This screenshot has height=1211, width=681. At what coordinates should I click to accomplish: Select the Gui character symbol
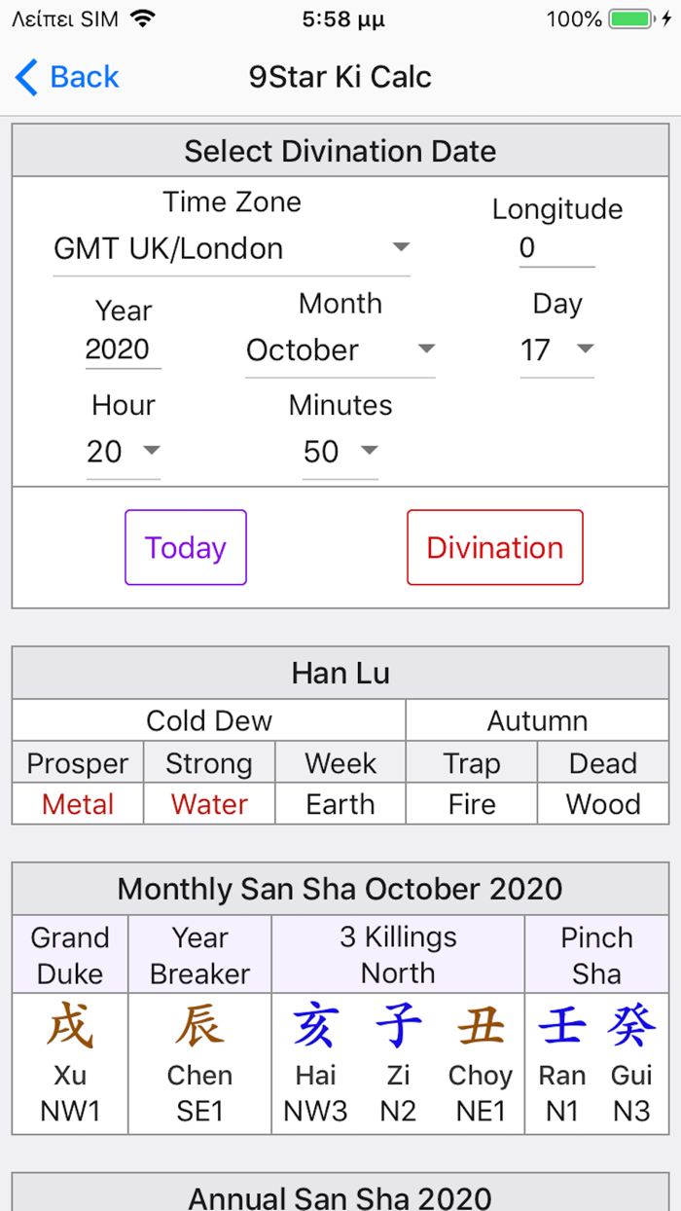pyautogui.click(x=630, y=1024)
